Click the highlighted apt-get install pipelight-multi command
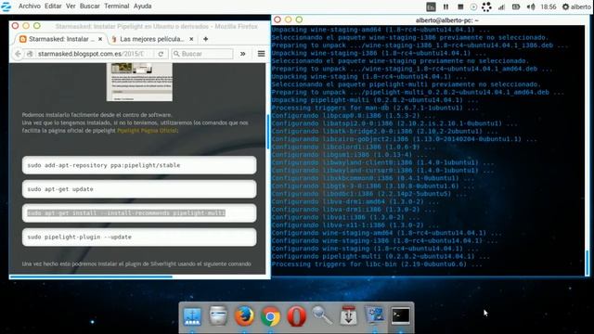Screen dimensions: 594x334 (x=139, y=212)
